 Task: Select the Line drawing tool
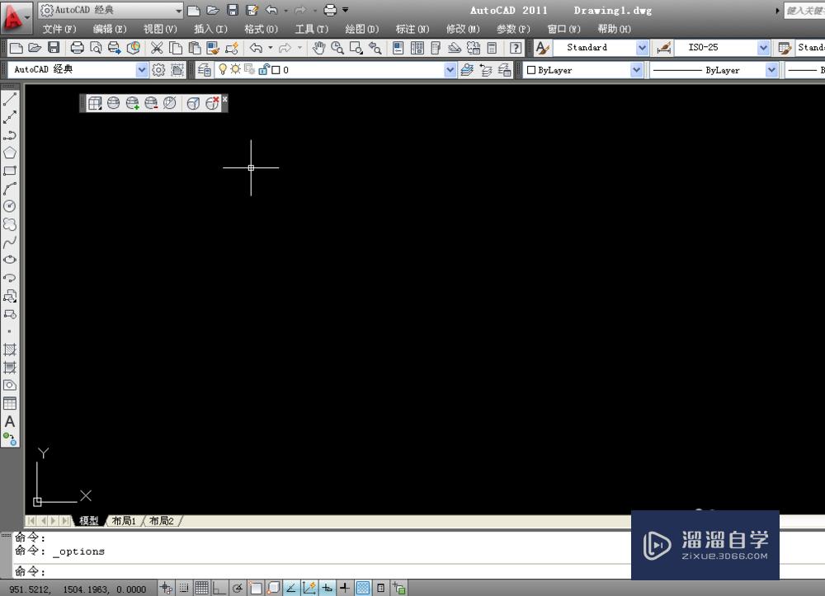pos(10,99)
